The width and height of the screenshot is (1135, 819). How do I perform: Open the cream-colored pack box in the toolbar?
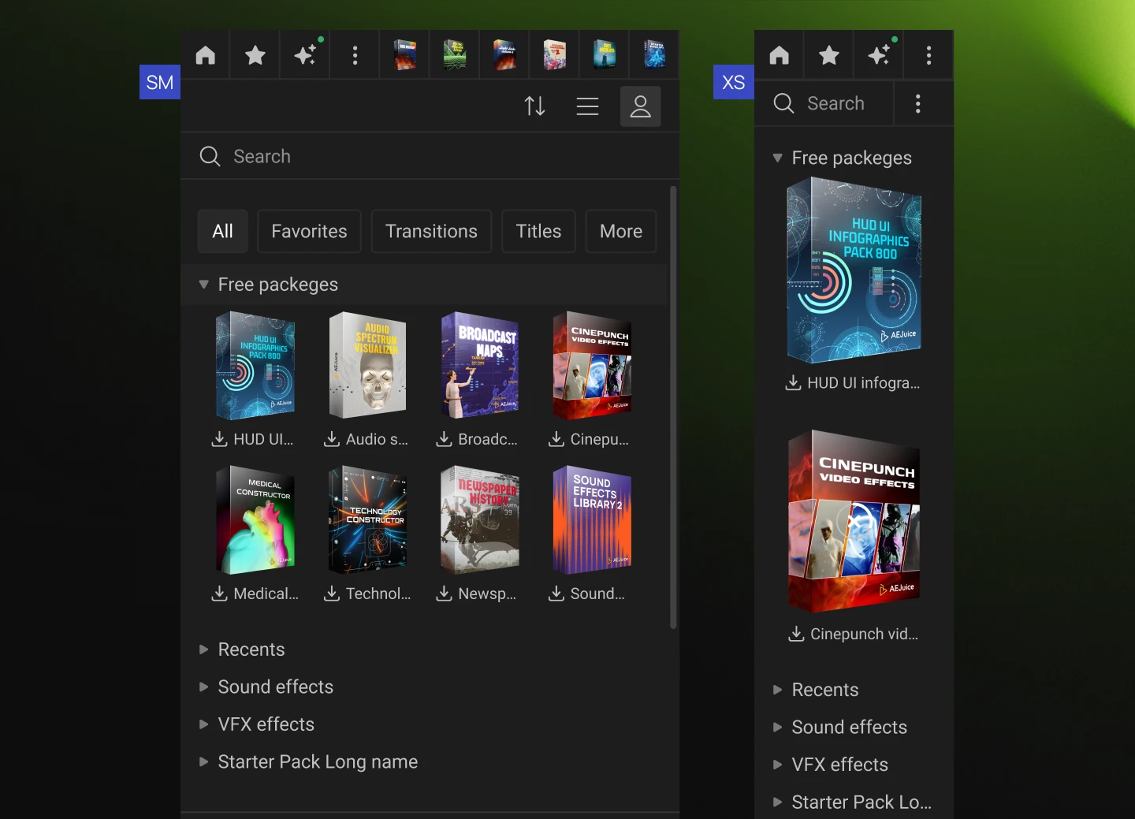pyautogui.click(x=555, y=55)
